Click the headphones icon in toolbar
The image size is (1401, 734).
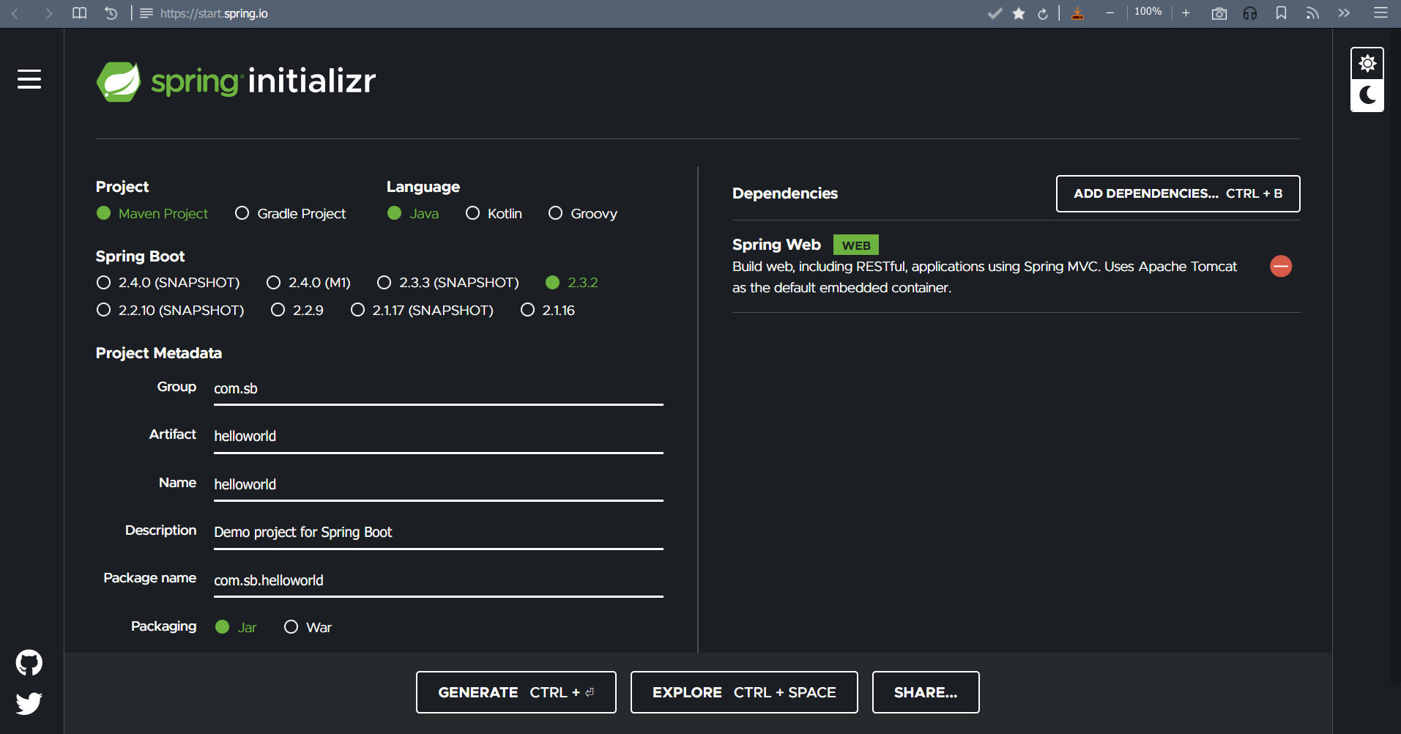click(1250, 13)
